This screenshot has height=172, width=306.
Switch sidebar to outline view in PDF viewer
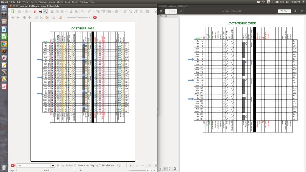click(x=165, y=169)
